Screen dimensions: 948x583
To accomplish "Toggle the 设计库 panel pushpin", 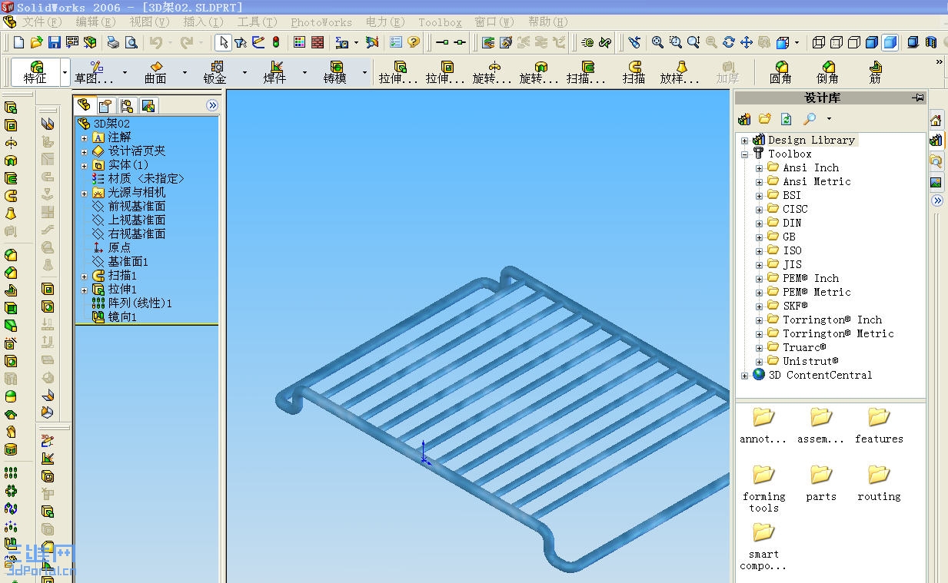I will tap(918, 98).
